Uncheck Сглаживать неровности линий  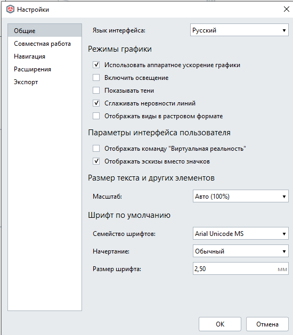(96, 103)
